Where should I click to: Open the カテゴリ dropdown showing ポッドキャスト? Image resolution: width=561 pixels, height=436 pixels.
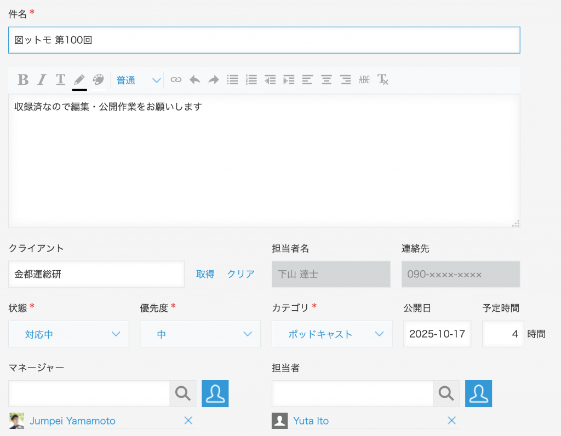point(331,334)
